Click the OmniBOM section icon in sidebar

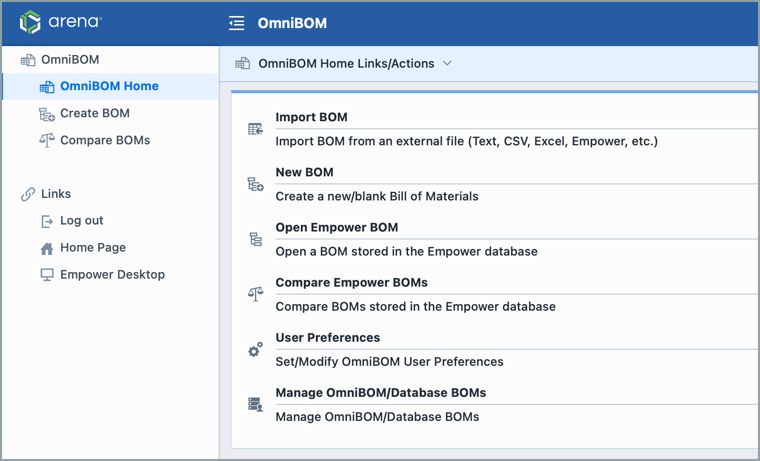[28, 60]
